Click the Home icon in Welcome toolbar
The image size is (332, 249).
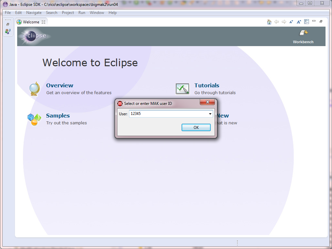pyautogui.click(x=269, y=22)
